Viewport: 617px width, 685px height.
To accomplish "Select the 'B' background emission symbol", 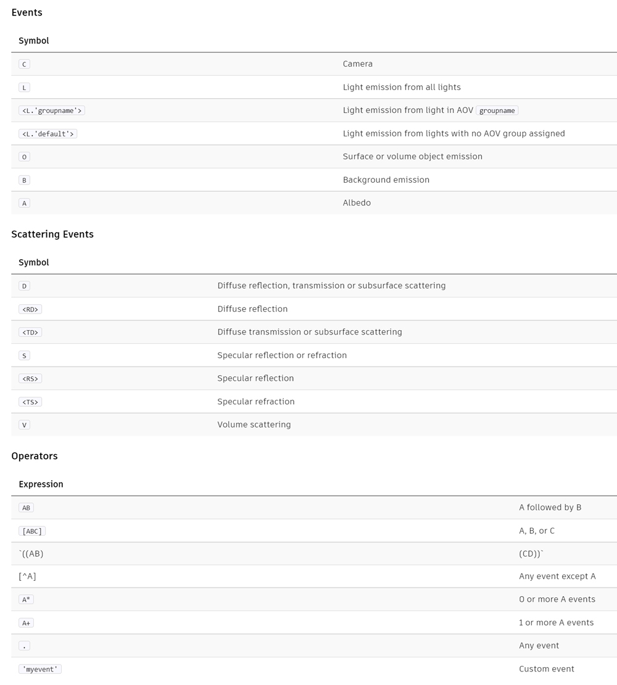I will (24, 180).
